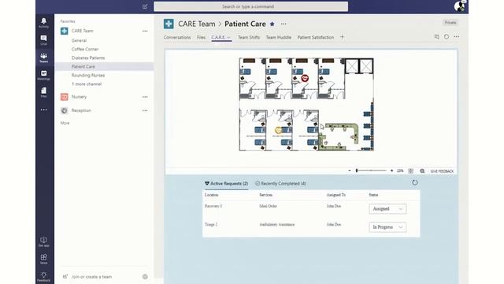Click red heart alert on floor plan
504x284 pixels.
click(x=305, y=78)
